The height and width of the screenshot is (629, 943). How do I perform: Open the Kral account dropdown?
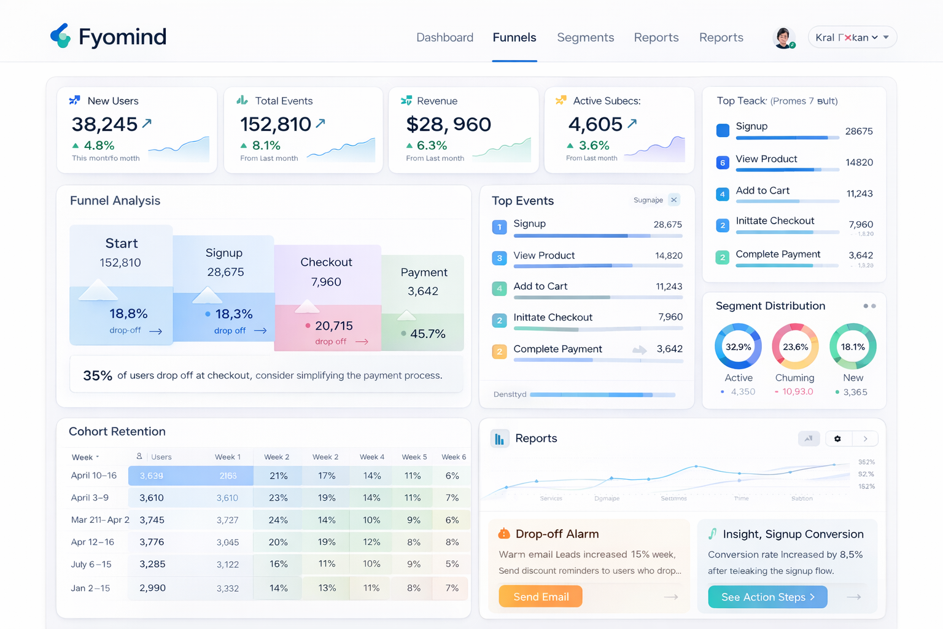pos(852,37)
